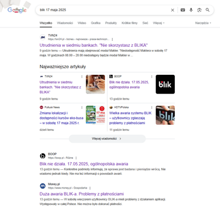The height and width of the screenshot is (210, 220).
Task: Click the www.money.pl Gospodarka breadcrumb
Action: (68, 188)
